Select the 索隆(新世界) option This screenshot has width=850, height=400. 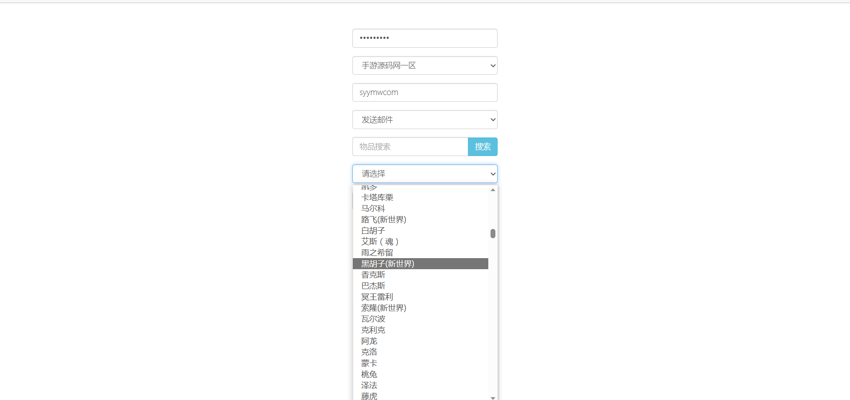(383, 308)
